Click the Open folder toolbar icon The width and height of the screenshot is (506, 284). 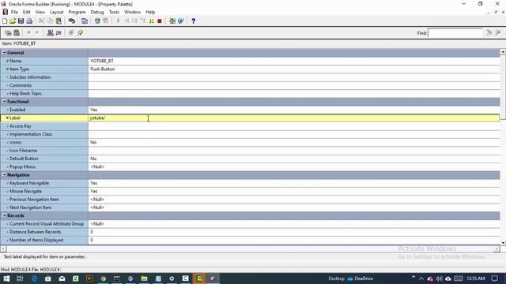click(x=13, y=21)
